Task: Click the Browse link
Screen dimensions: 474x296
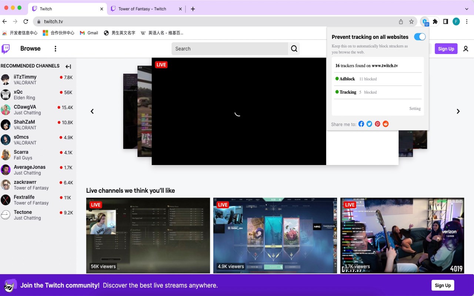Action: pyautogui.click(x=30, y=48)
